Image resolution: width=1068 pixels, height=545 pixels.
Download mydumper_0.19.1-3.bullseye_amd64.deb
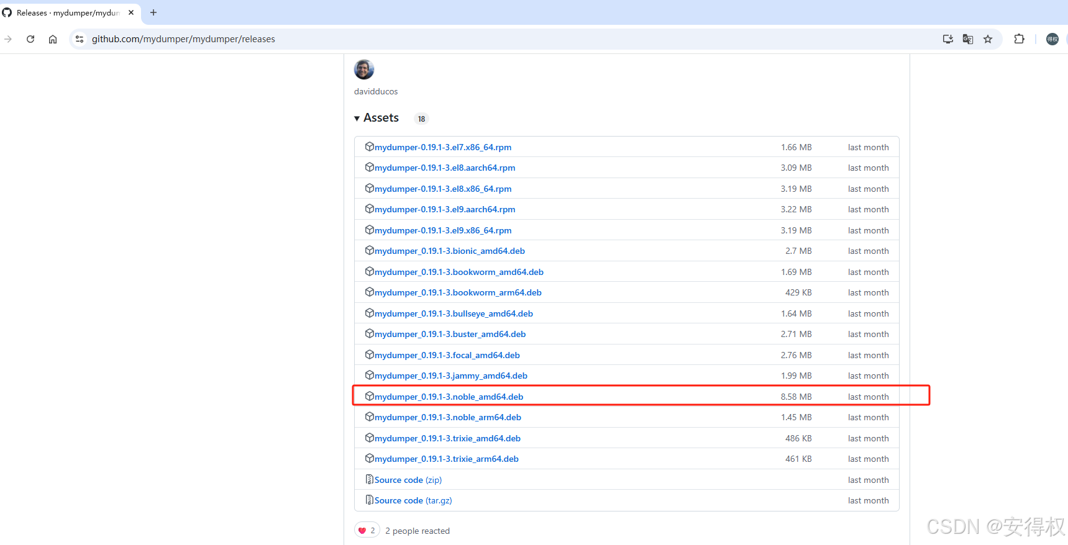click(454, 313)
